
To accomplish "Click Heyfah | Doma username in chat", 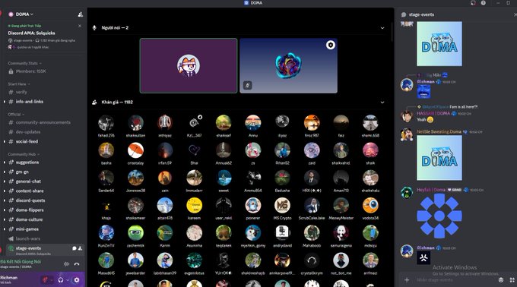I will pyautogui.click(x=431, y=190).
